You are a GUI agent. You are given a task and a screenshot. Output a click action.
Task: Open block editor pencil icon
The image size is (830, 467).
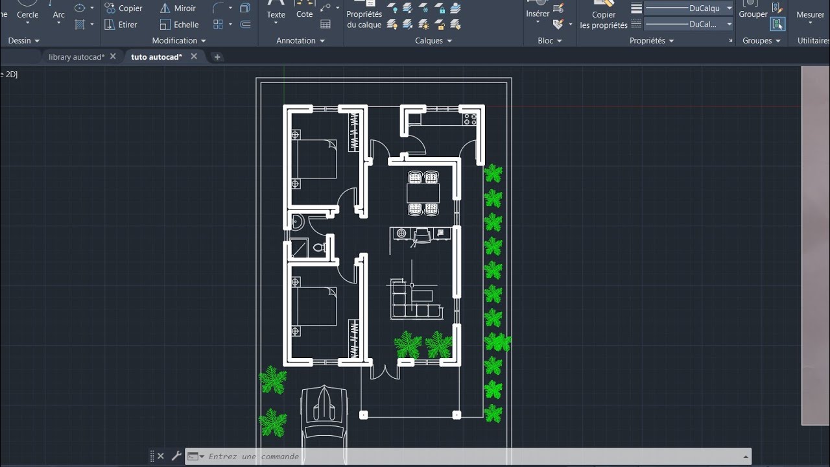tap(558, 8)
